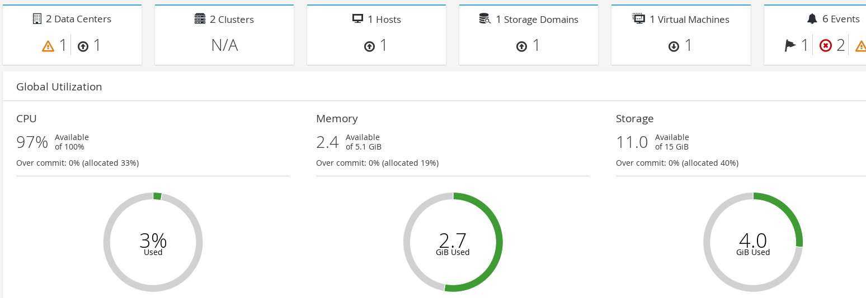Image resolution: width=866 pixels, height=298 pixels.
Task: Select the Data Centers up-arrow status icon
Action: (83, 47)
